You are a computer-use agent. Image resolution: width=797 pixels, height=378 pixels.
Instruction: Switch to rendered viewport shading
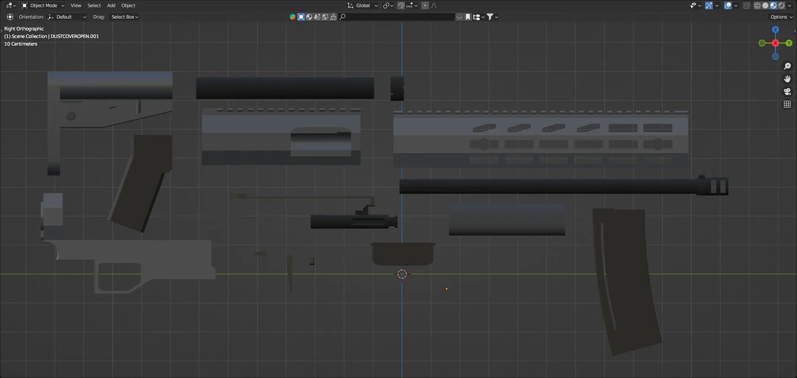click(x=781, y=5)
